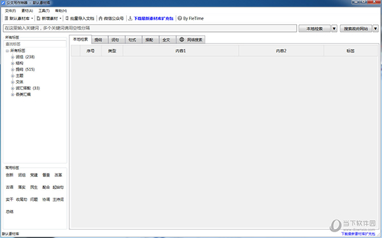
Task: Click the 本地检索 search button
Action: click(x=315, y=29)
